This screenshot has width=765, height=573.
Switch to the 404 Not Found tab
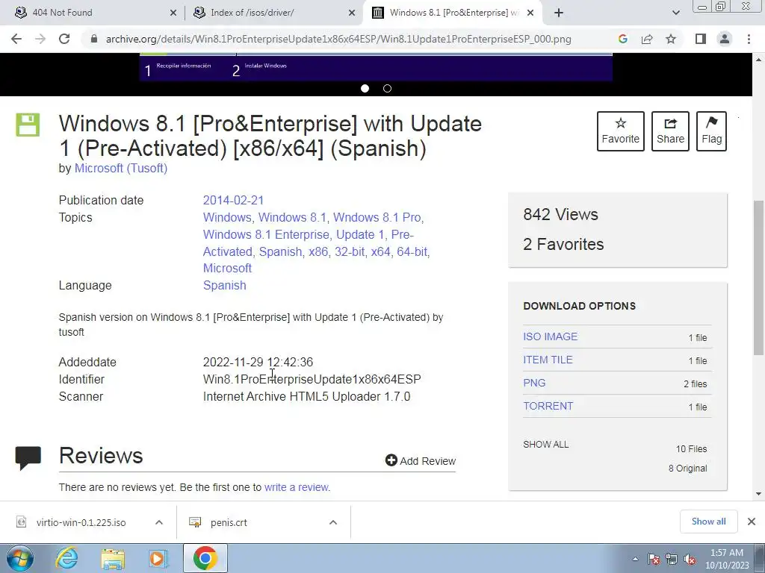tap(93, 13)
